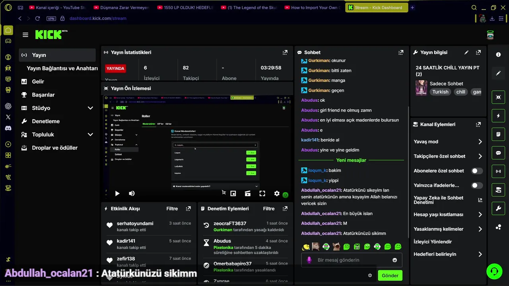
Task: Click the purple microphone icon in message box
Action: 309,260
